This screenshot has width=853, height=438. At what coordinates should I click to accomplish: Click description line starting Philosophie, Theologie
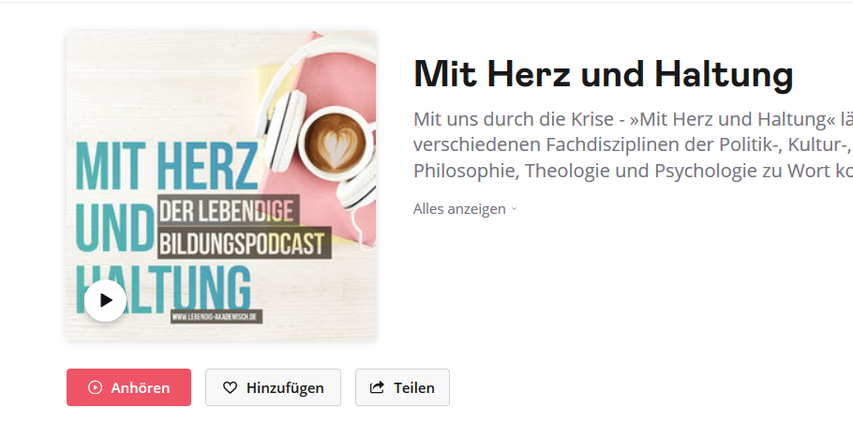pyautogui.click(x=633, y=171)
